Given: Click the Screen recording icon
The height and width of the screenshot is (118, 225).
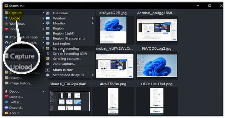Looking at the screenshot, I should click(48, 48).
